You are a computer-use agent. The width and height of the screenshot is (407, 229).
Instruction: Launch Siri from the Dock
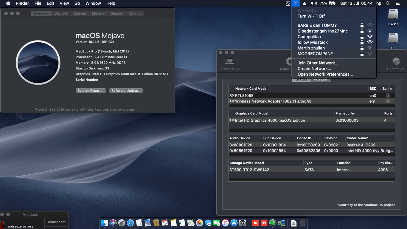pyautogui.click(x=113, y=223)
